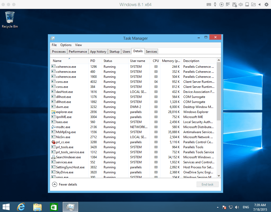Switch to the App history tab
The height and width of the screenshot is (212, 271).
[98, 52]
